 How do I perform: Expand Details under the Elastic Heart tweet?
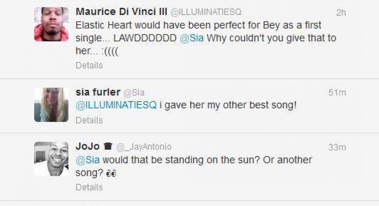click(89, 65)
